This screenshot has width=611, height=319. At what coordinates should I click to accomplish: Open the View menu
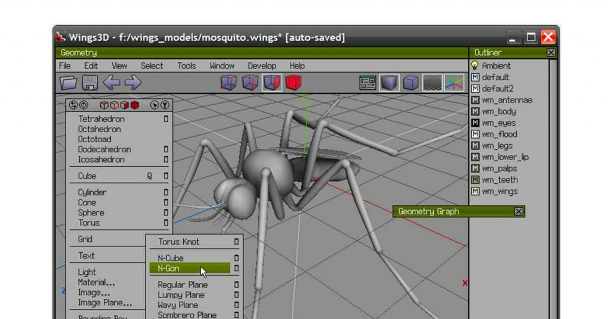[x=119, y=65]
